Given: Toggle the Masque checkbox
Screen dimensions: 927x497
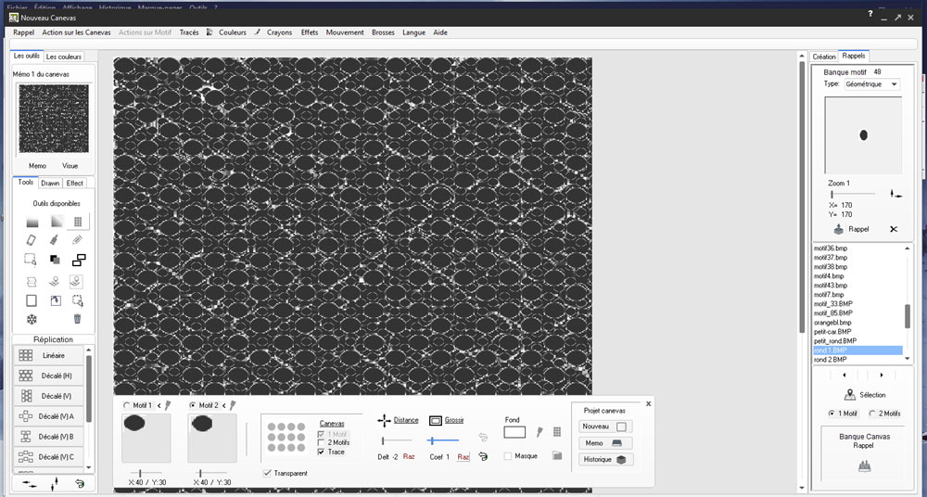Looking at the screenshot, I should (x=508, y=456).
